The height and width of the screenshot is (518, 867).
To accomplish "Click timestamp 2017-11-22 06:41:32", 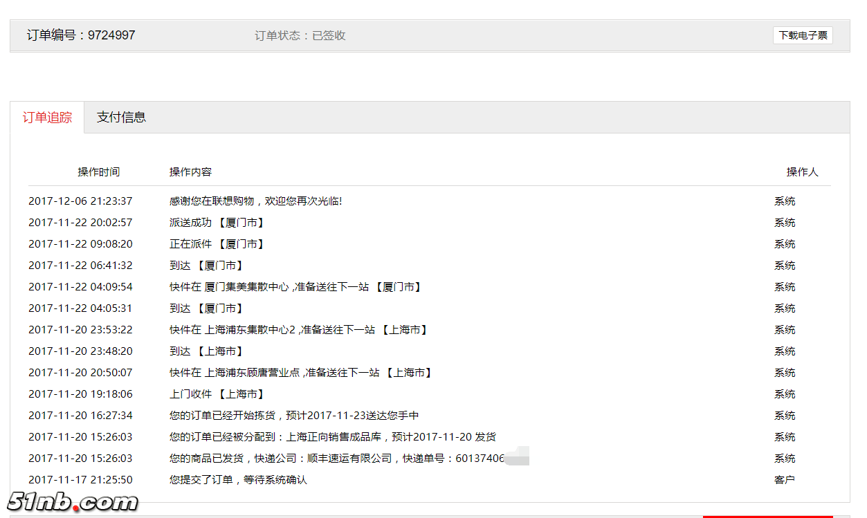I will (80, 266).
